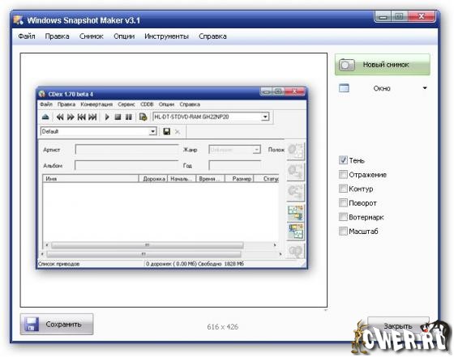Uncheck the Тень shadow checkbox
Screen dimensions: 454x357
pos(343,160)
